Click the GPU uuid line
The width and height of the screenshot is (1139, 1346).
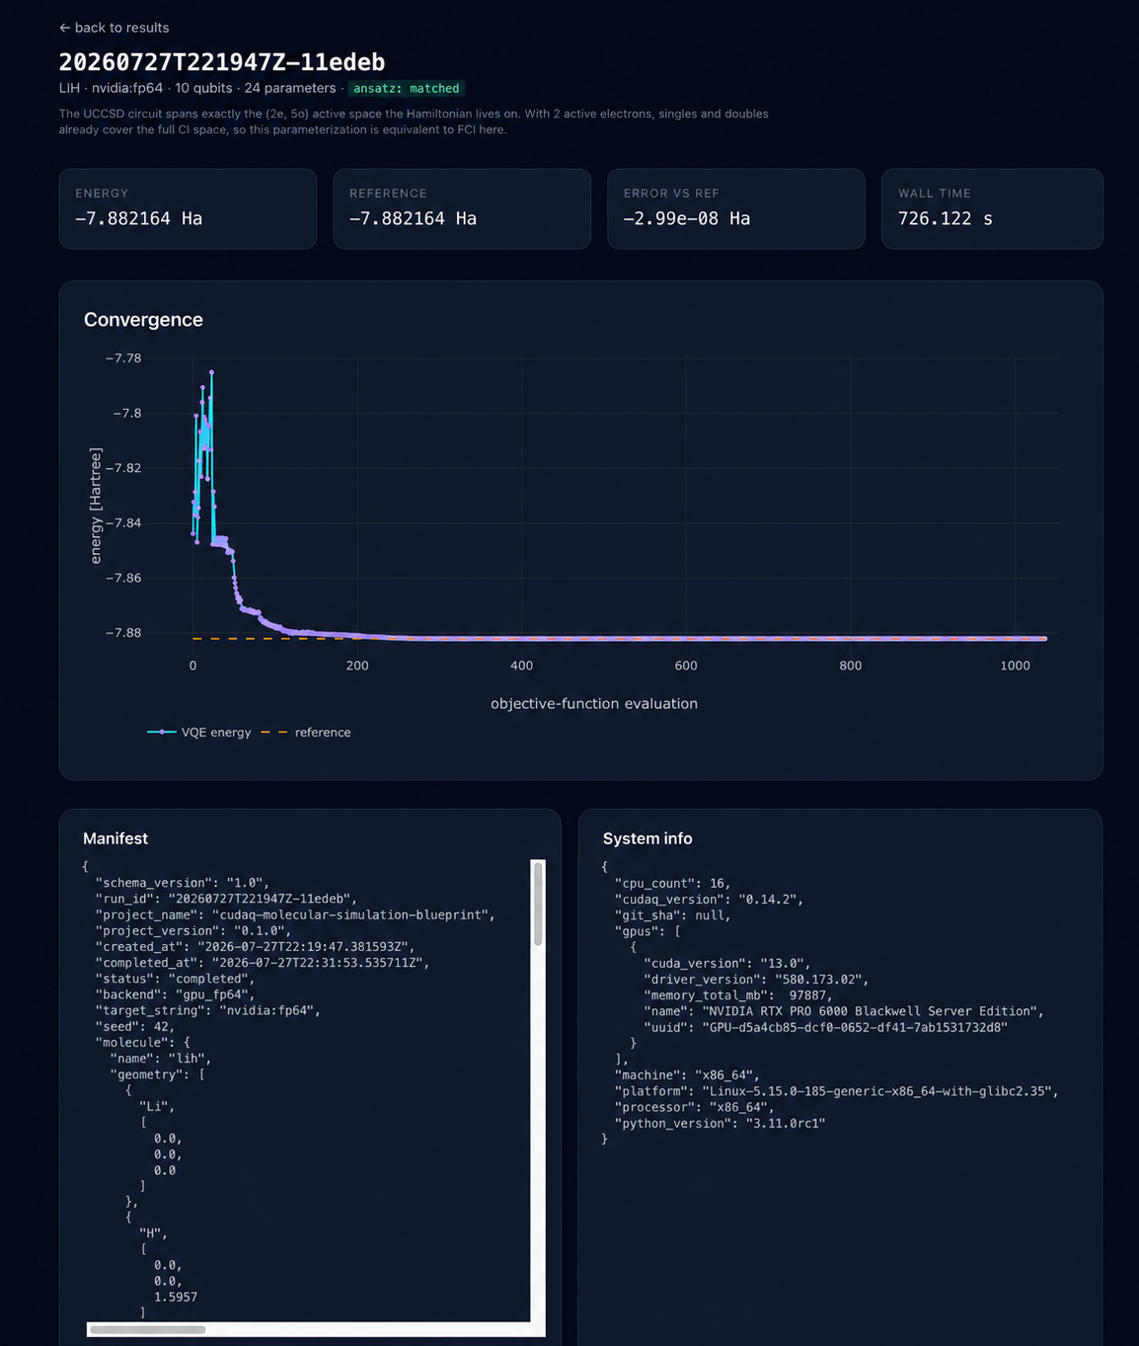point(825,1027)
